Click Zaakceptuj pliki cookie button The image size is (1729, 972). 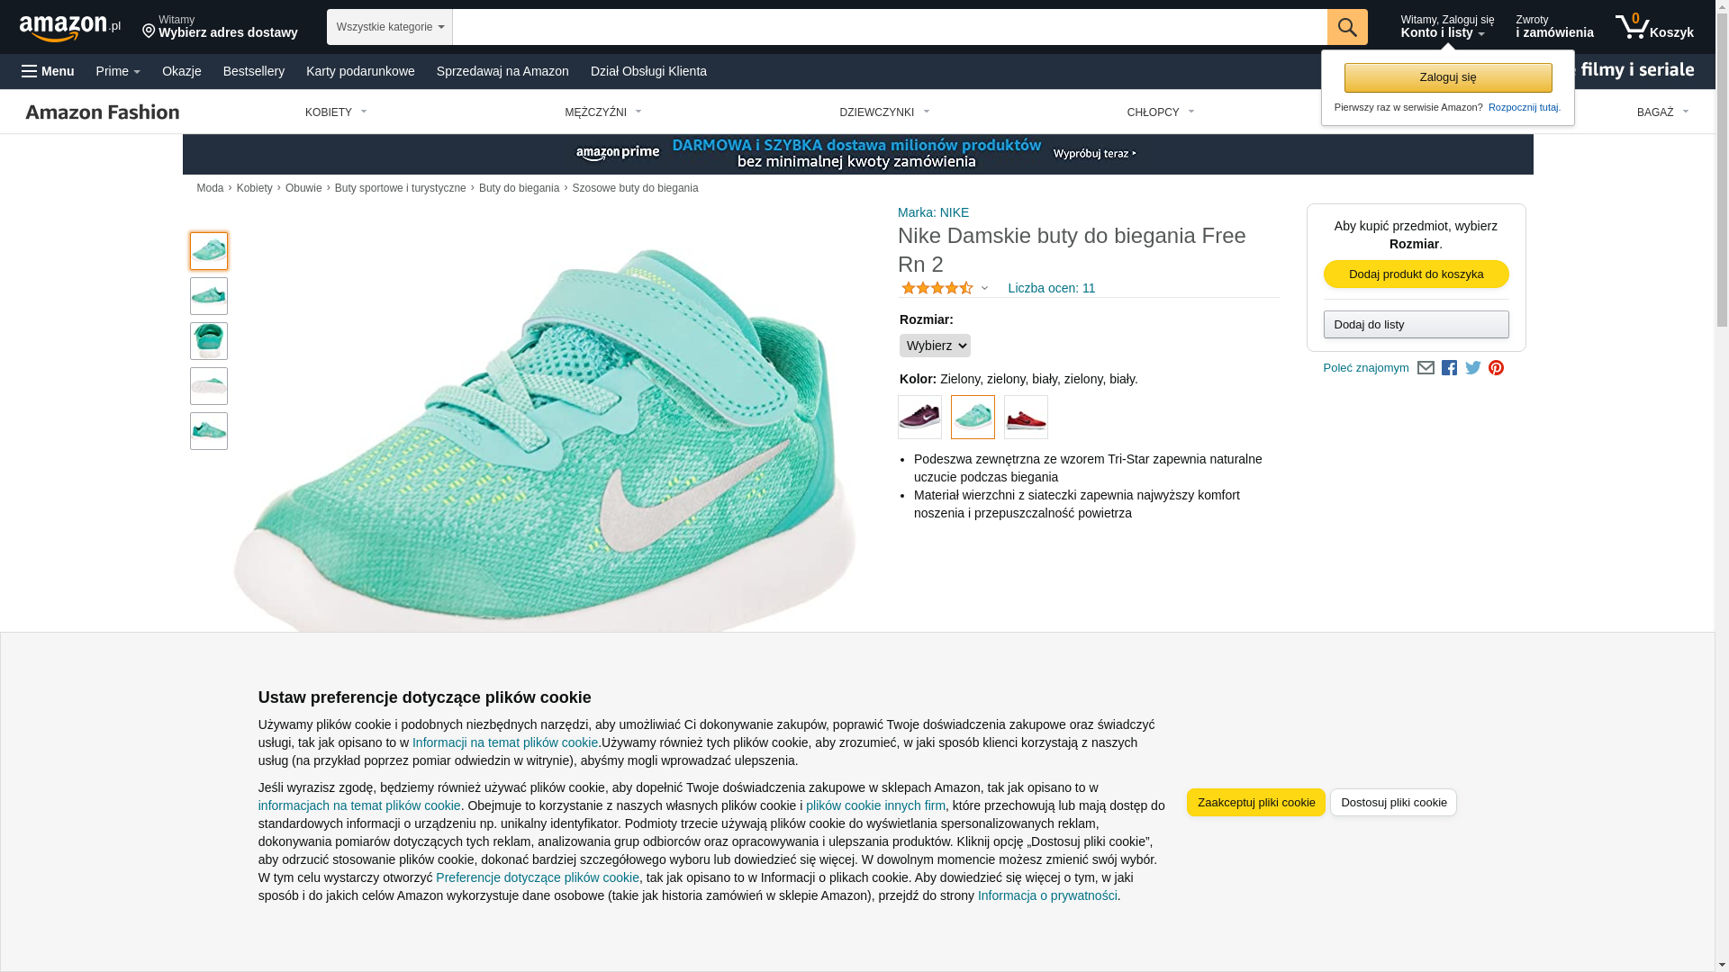tap(1255, 803)
